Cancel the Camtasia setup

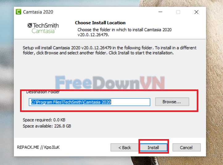pyautogui.click(x=186, y=147)
